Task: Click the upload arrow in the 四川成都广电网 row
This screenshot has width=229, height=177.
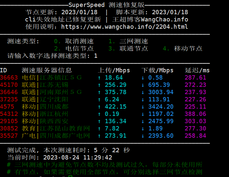Action: click(x=100, y=136)
